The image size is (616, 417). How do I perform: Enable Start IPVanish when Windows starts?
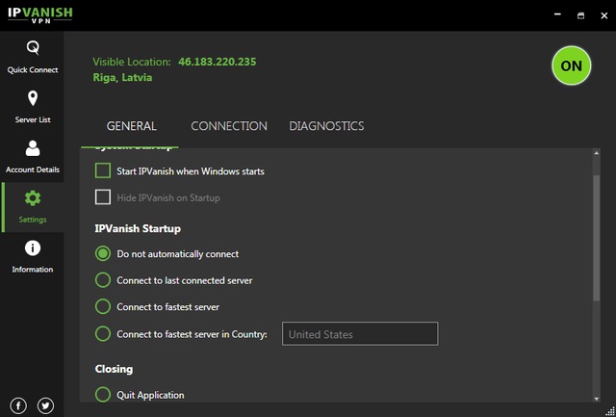coord(103,171)
